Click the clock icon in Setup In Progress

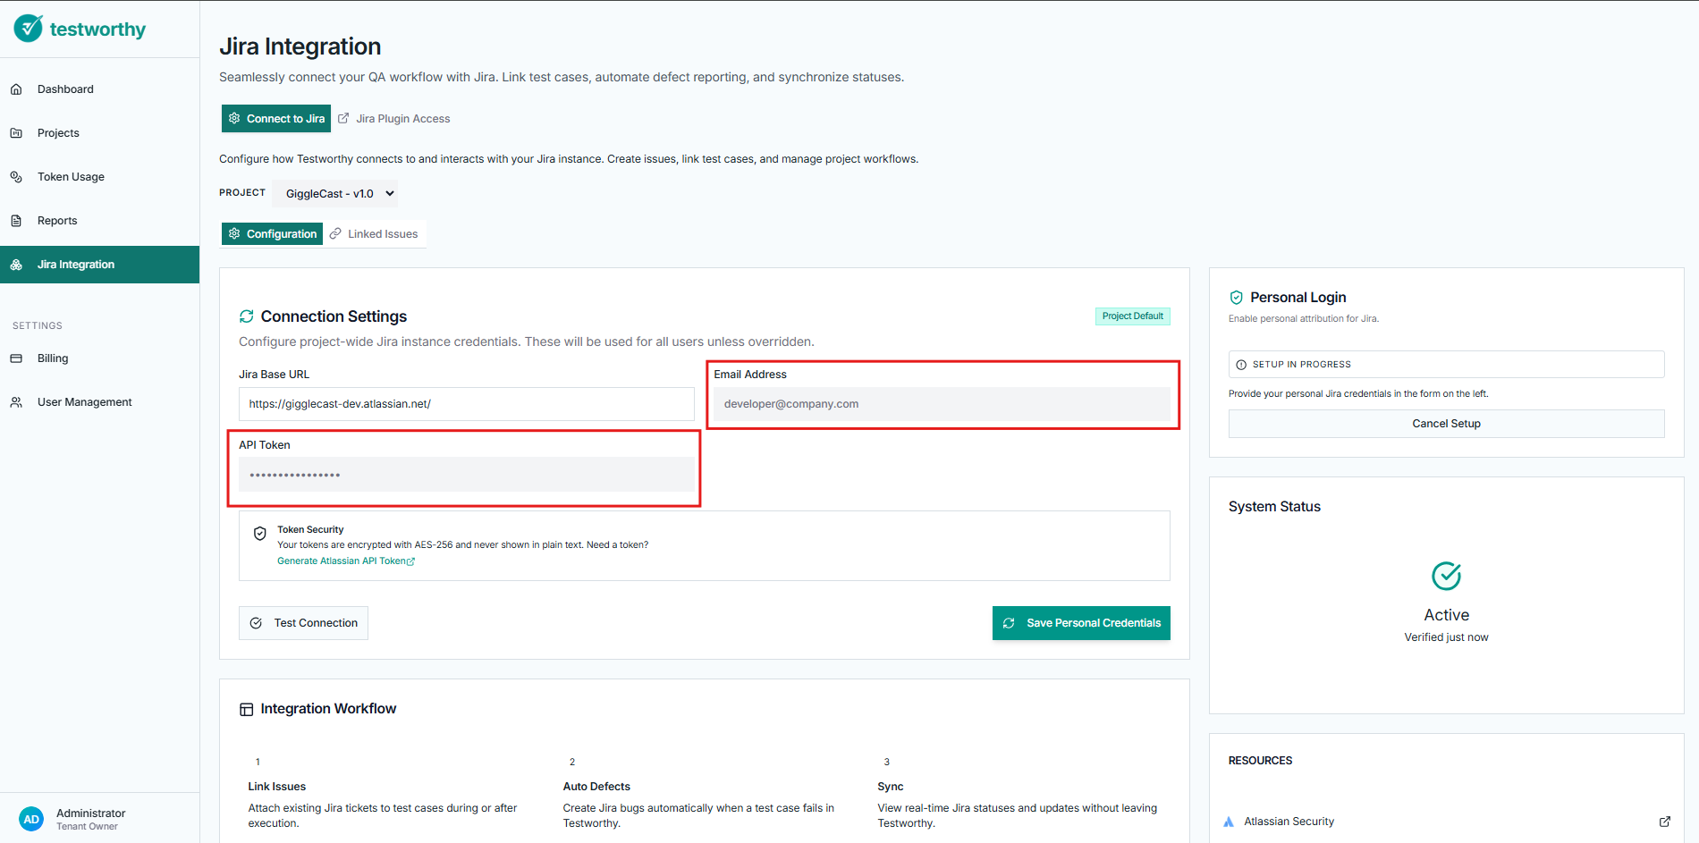(1241, 365)
